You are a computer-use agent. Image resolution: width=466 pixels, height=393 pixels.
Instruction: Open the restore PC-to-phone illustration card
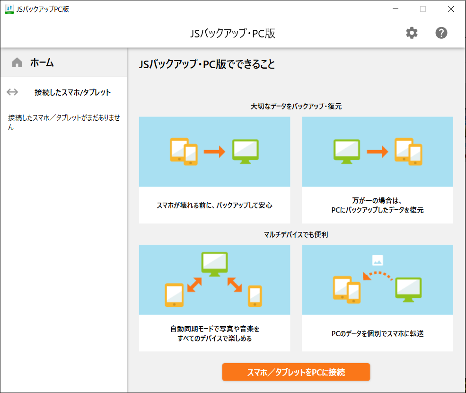coord(378,170)
